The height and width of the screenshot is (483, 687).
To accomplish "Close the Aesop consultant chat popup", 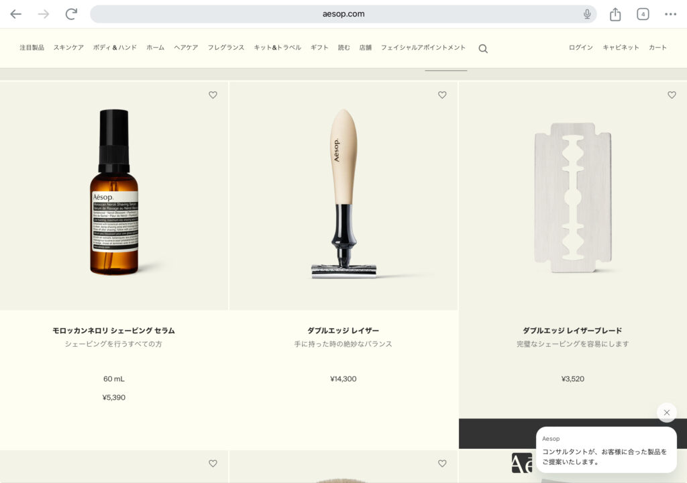I will (666, 413).
